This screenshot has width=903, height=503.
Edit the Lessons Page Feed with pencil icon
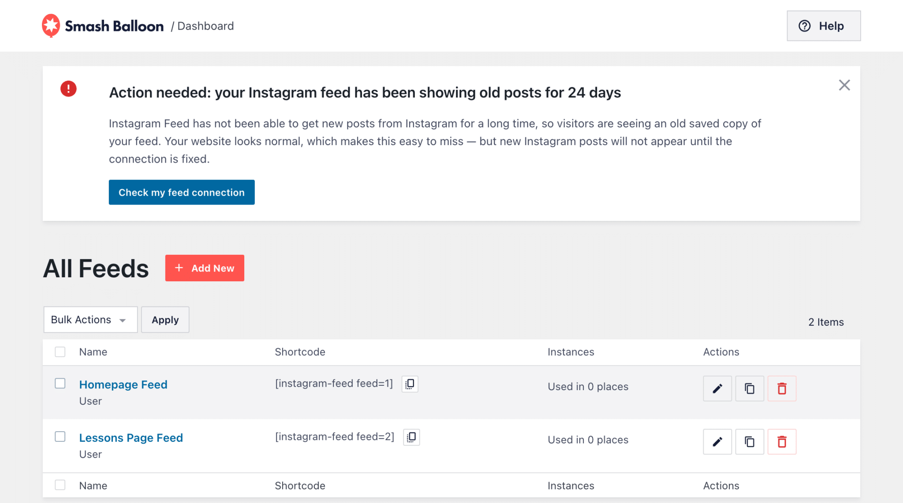coord(717,441)
